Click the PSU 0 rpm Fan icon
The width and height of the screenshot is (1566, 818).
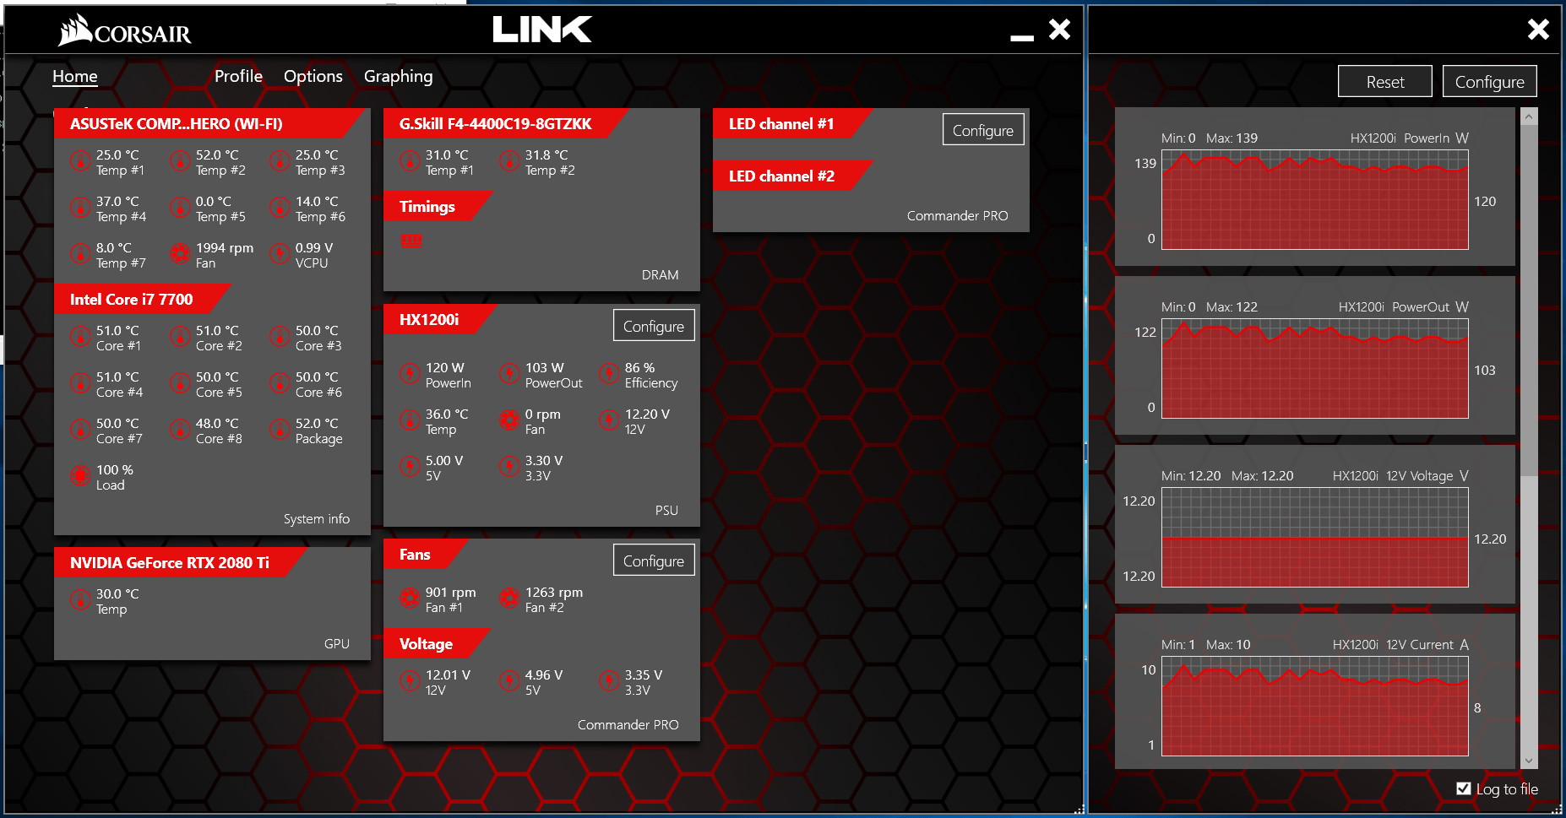click(x=509, y=420)
